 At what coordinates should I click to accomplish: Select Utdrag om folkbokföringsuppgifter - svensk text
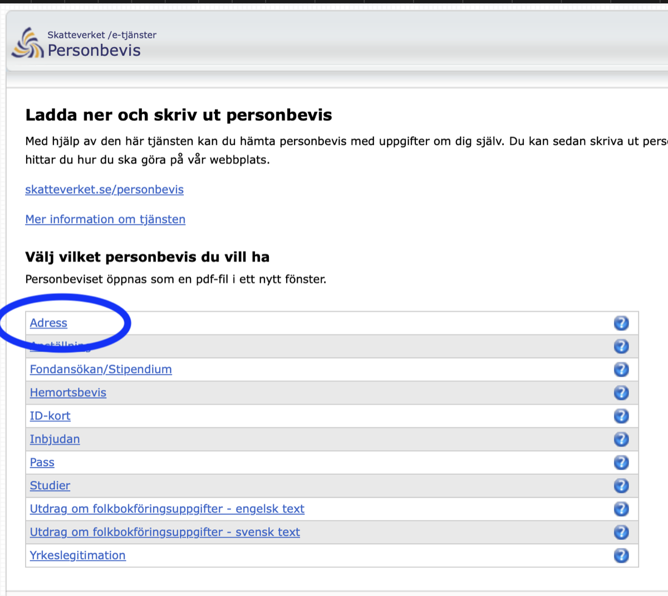pos(165,533)
